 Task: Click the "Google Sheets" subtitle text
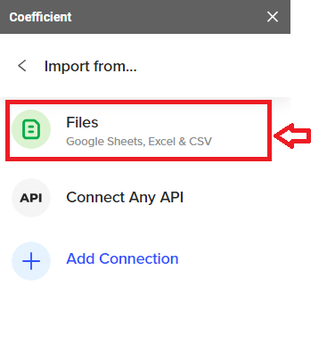[x=105, y=142]
